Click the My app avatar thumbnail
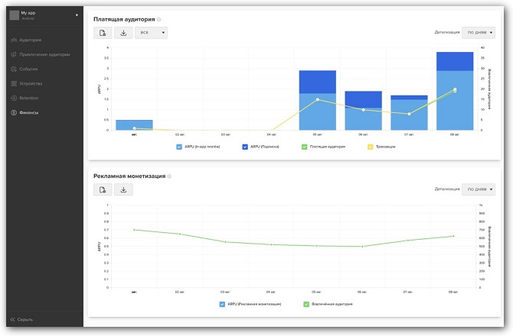The height and width of the screenshot is (336, 513). pyautogui.click(x=14, y=15)
